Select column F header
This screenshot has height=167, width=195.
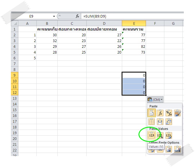point(155,23)
